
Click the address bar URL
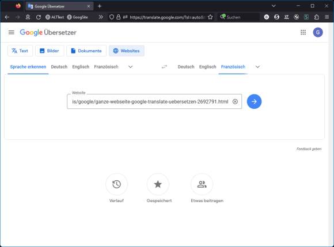pyautogui.click(x=167, y=17)
